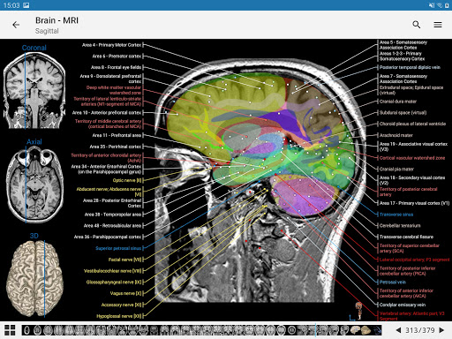Click the orientation figure icon
452x339 pixels.
[358, 311]
